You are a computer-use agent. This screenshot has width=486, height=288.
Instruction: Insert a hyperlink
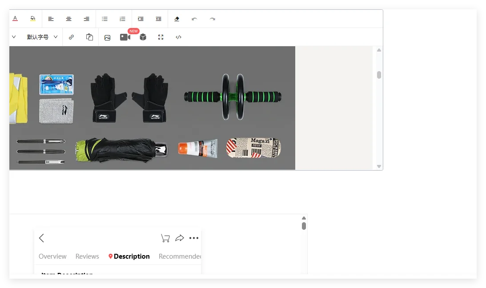click(72, 37)
